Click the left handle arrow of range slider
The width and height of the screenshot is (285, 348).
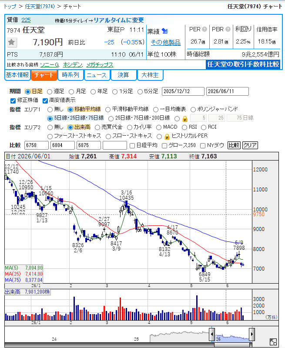212,334
